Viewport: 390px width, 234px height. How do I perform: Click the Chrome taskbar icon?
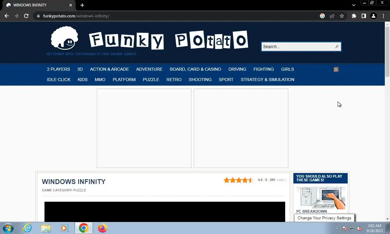83,228
